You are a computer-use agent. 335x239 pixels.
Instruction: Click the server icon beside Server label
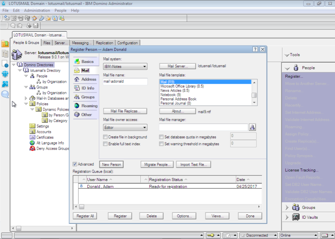[17, 54]
